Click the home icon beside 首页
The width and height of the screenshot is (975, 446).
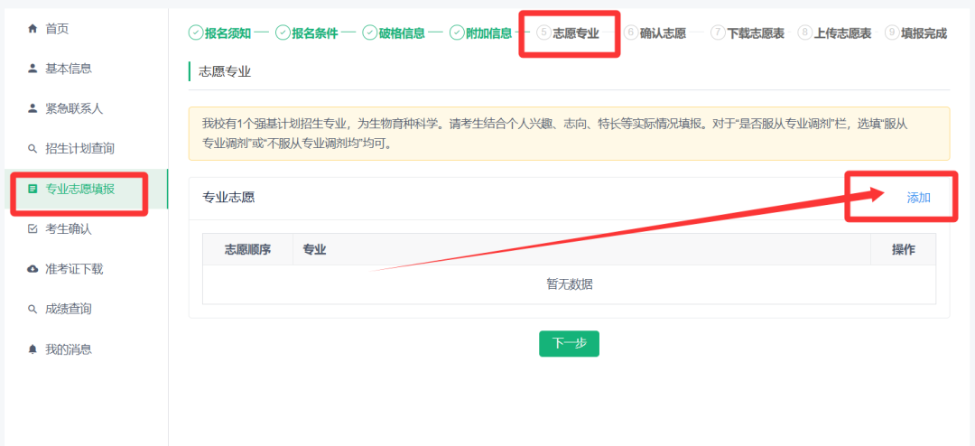[x=33, y=29]
